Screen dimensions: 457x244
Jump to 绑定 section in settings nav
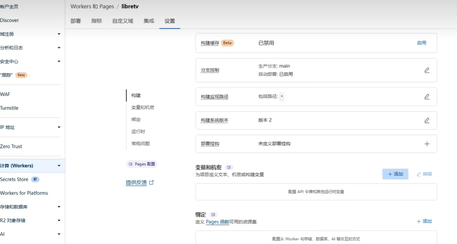click(136, 120)
